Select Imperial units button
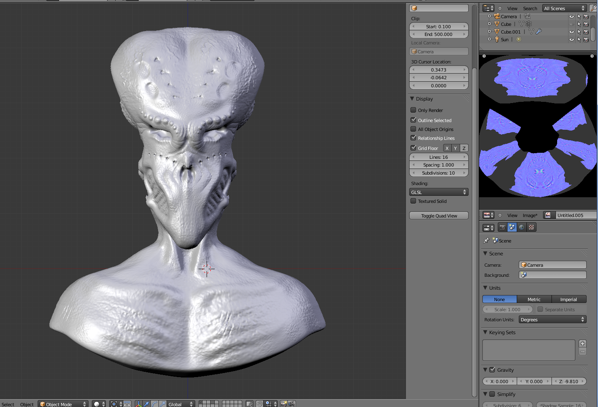 (569, 299)
